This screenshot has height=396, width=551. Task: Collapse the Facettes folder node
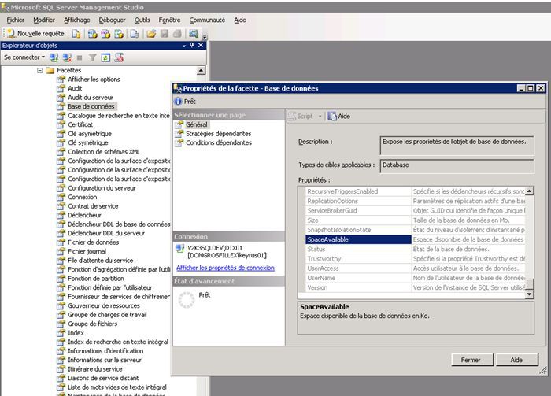click(39, 71)
